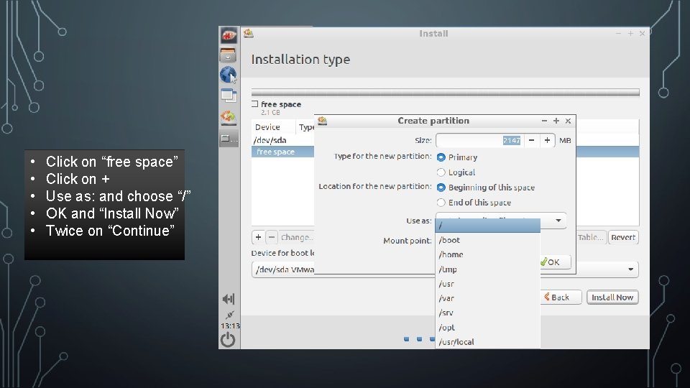Minimize the Create partition dialog
The width and height of the screenshot is (690, 388).
tap(544, 121)
